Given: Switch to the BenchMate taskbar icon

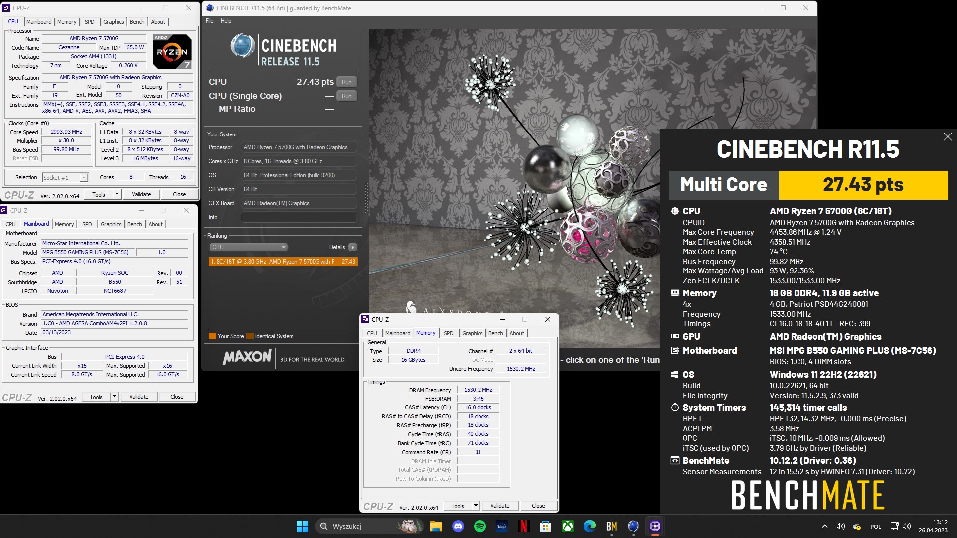Looking at the screenshot, I should click(612, 526).
